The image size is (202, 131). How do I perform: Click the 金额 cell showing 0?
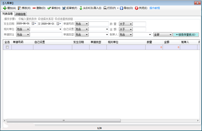171,47
